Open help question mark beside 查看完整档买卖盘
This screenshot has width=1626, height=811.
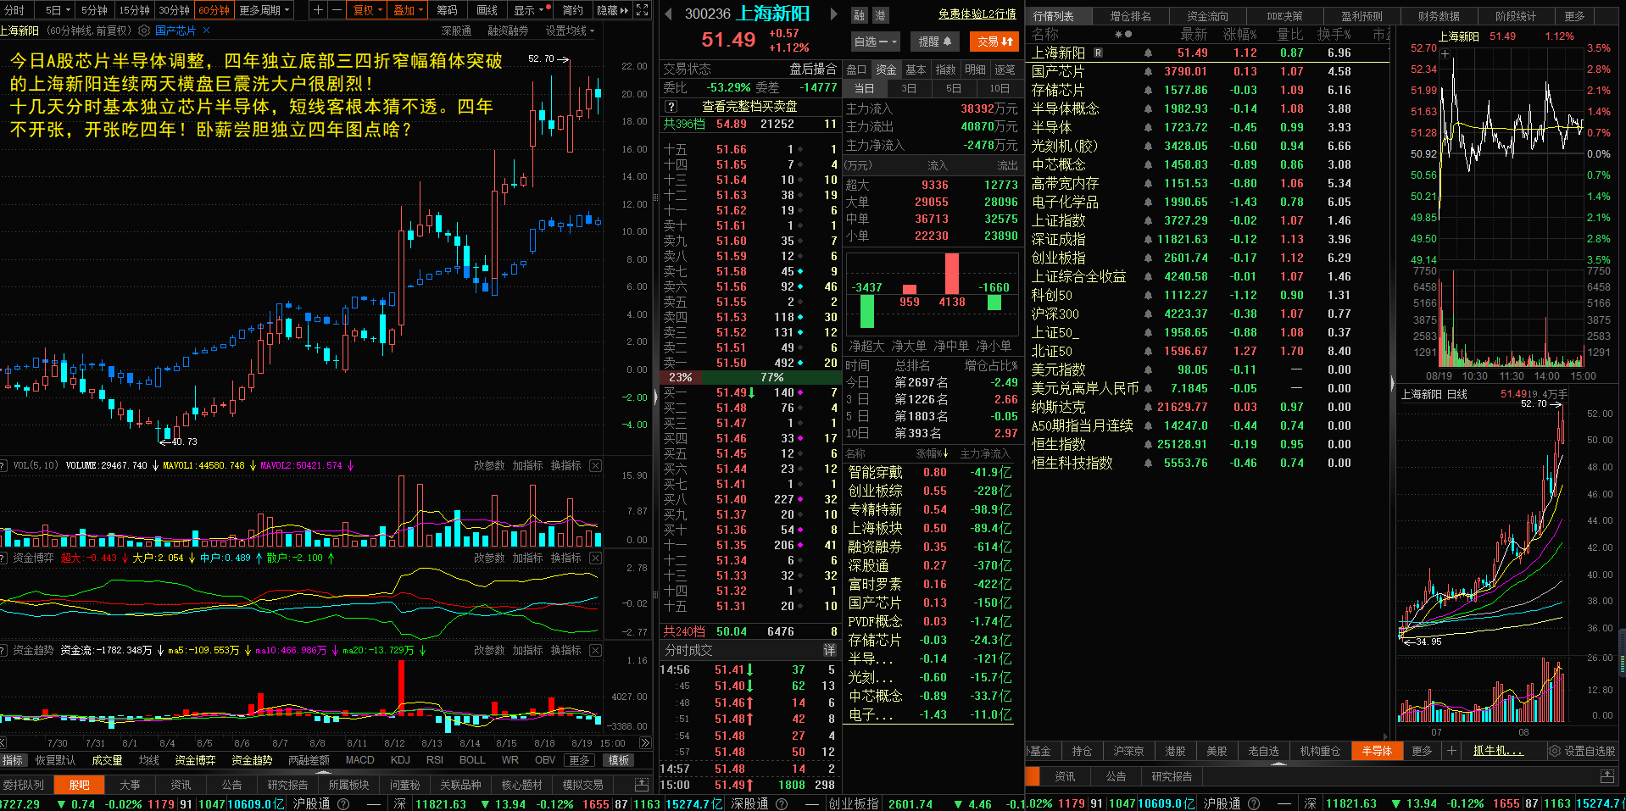tap(671, 106)
